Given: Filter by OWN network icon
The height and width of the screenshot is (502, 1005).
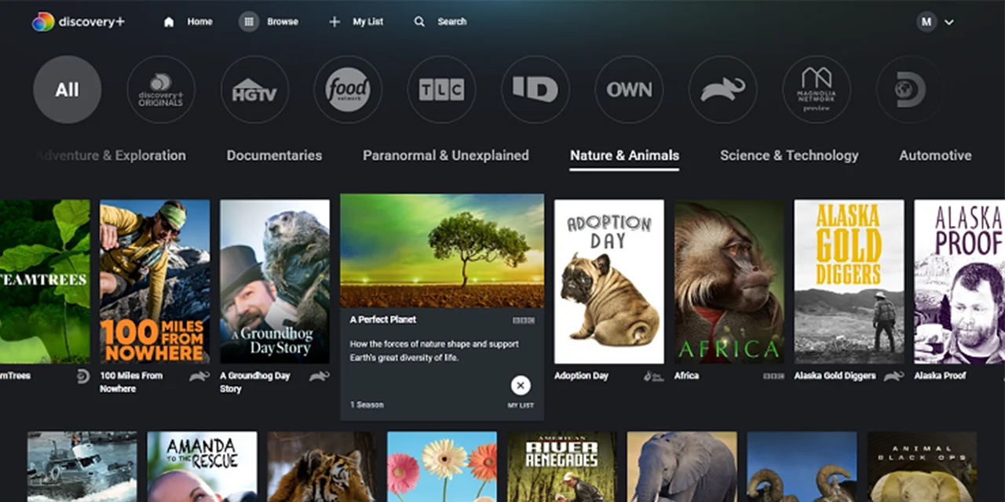Looking at the screenshot, I should click(x=629, y=89).
